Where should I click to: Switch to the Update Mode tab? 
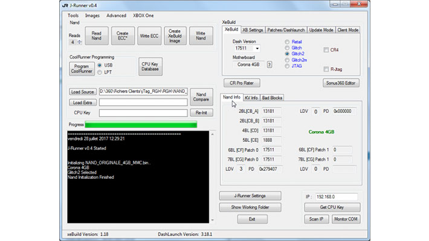pos(321,30)
